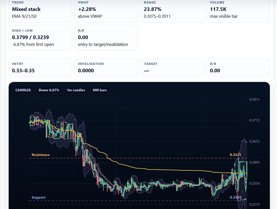
Task: Select the 1m candles pill
Action: coord(76,90)
